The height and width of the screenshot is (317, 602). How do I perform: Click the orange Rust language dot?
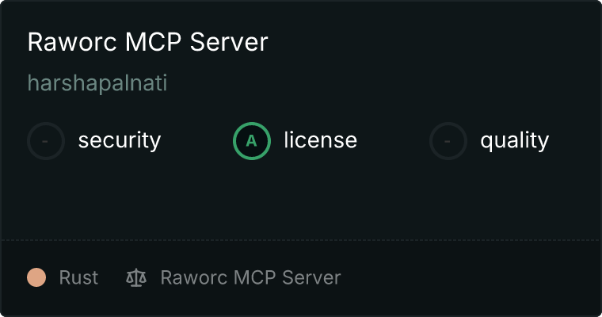[x=36, y=277]
